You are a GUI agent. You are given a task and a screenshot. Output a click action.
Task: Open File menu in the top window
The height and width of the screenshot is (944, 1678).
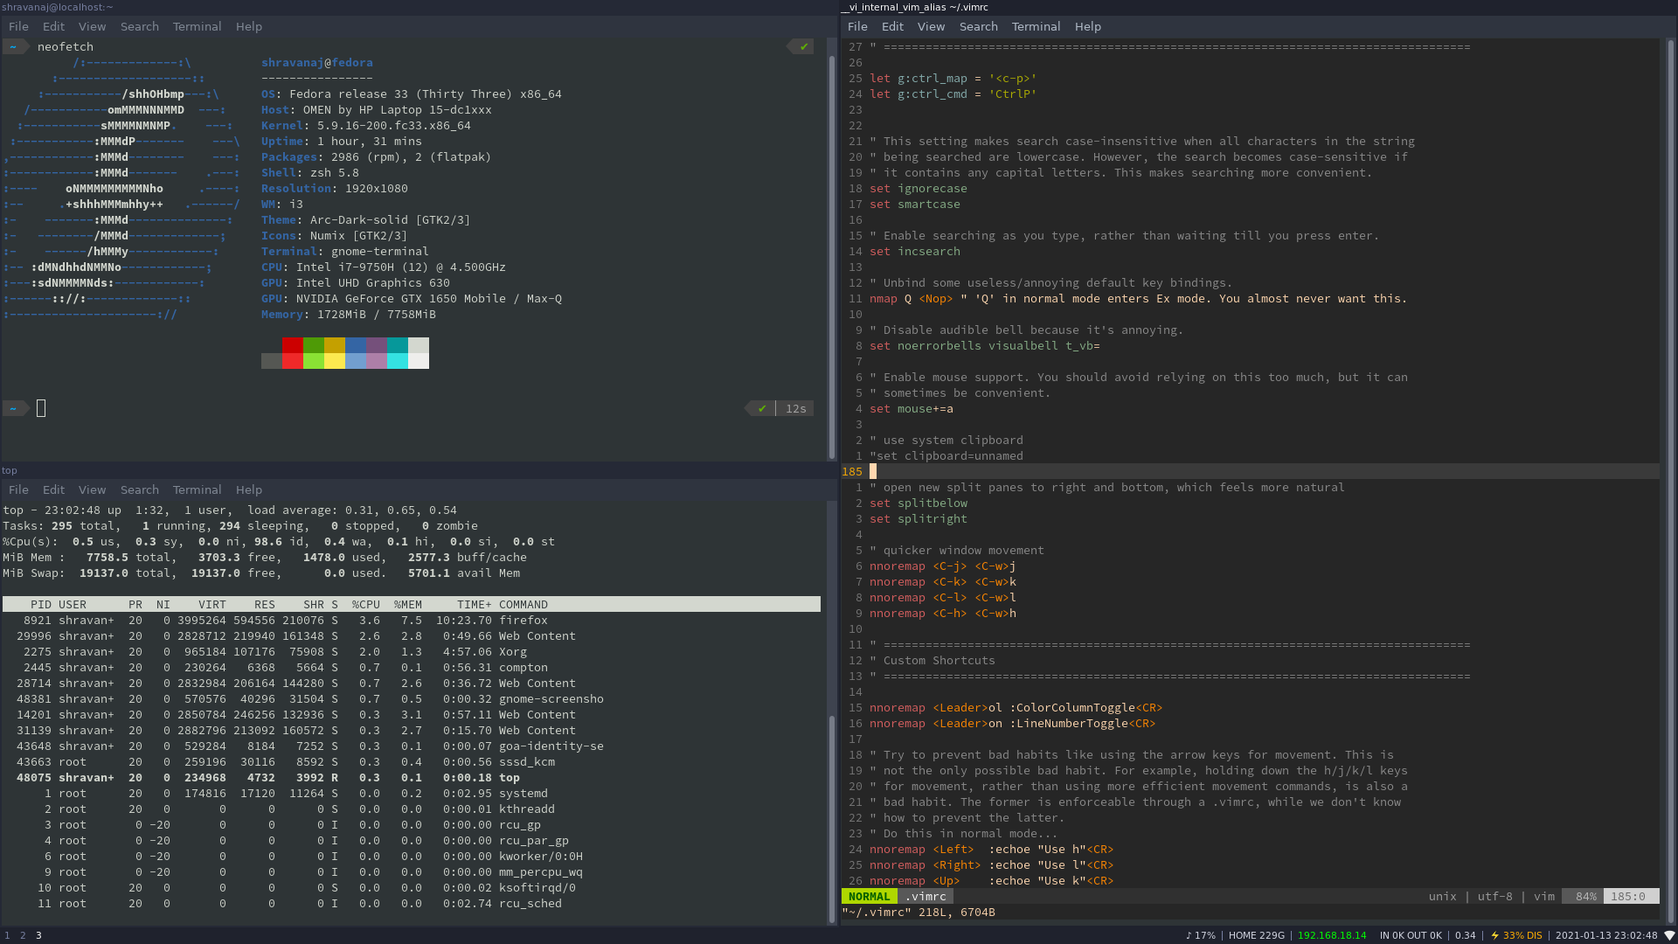(18, 490)
